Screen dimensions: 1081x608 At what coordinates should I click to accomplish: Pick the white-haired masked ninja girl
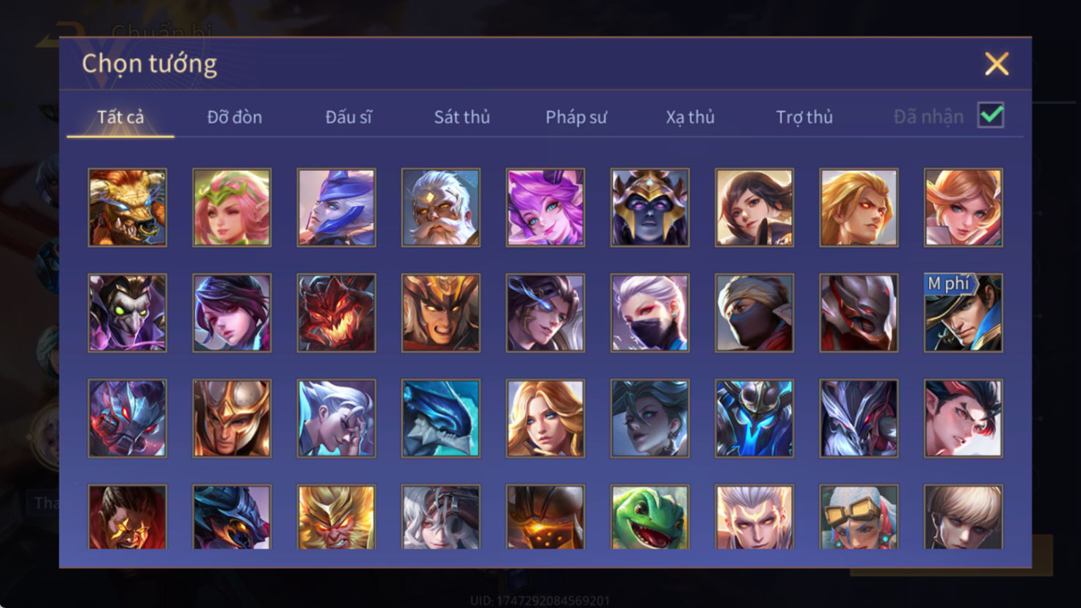(x=650, y=313)
